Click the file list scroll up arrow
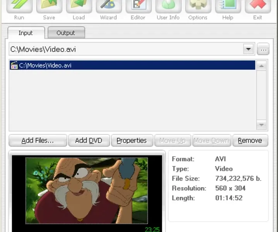 pyautogui.click(x=261, y=66)
